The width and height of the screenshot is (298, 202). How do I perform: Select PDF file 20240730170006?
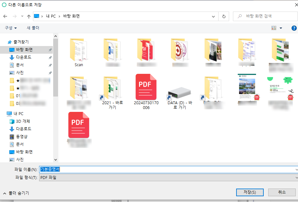coord(146,91)
